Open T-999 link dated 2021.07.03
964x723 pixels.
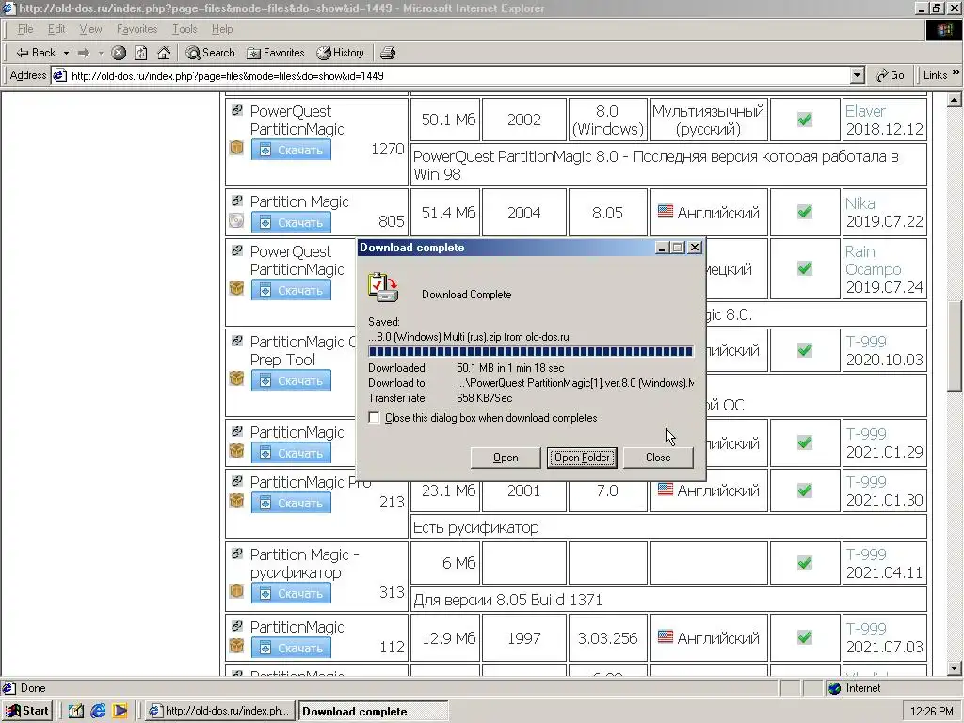pyautogui.click(x=866, y=629)
